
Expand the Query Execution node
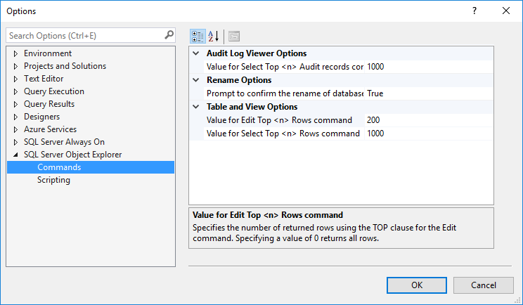point(15,91)
